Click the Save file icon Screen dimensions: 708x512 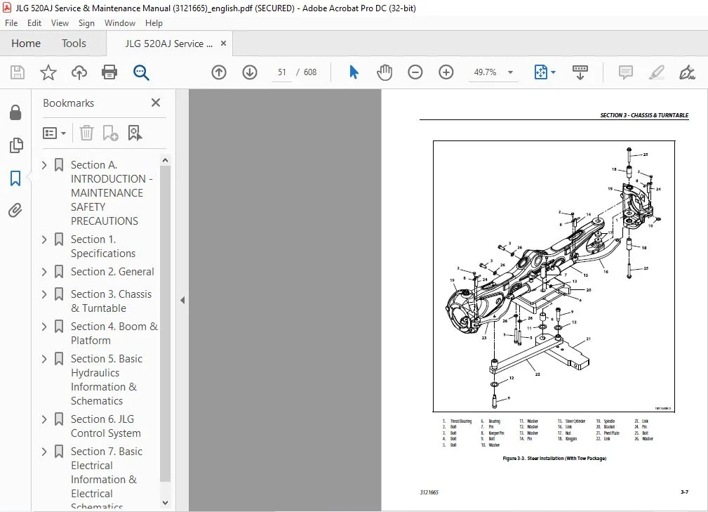coord(18,72)
